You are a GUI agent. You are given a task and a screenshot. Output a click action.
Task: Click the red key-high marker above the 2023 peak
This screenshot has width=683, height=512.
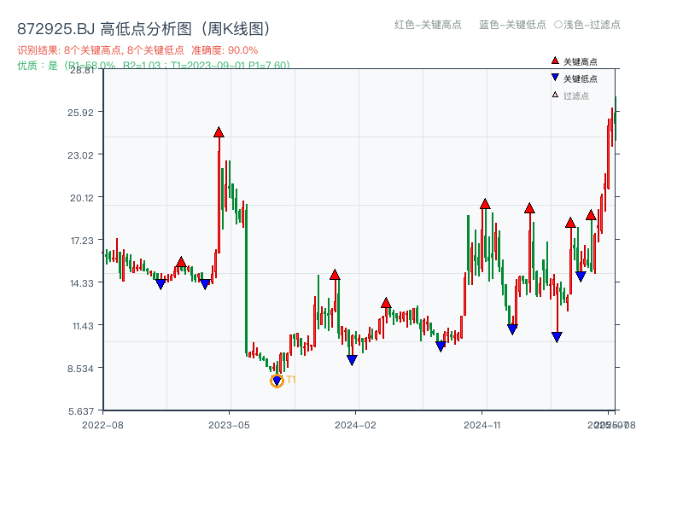tap(219, 133)
